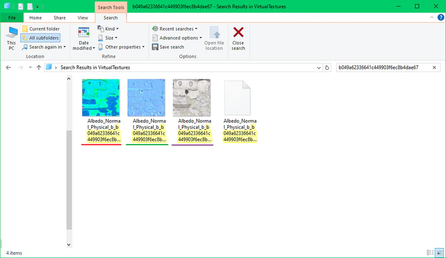Click the Up arrow navigation button
Screen dimensions: 446x258
point(39,68)
